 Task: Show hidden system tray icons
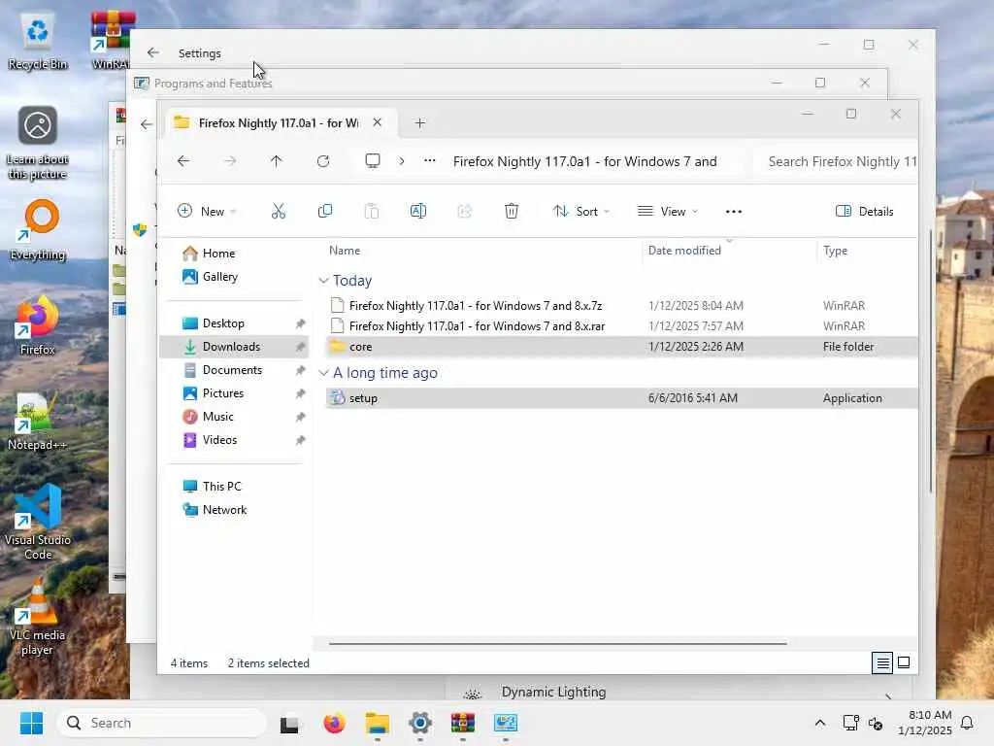(x=819, y=723)
